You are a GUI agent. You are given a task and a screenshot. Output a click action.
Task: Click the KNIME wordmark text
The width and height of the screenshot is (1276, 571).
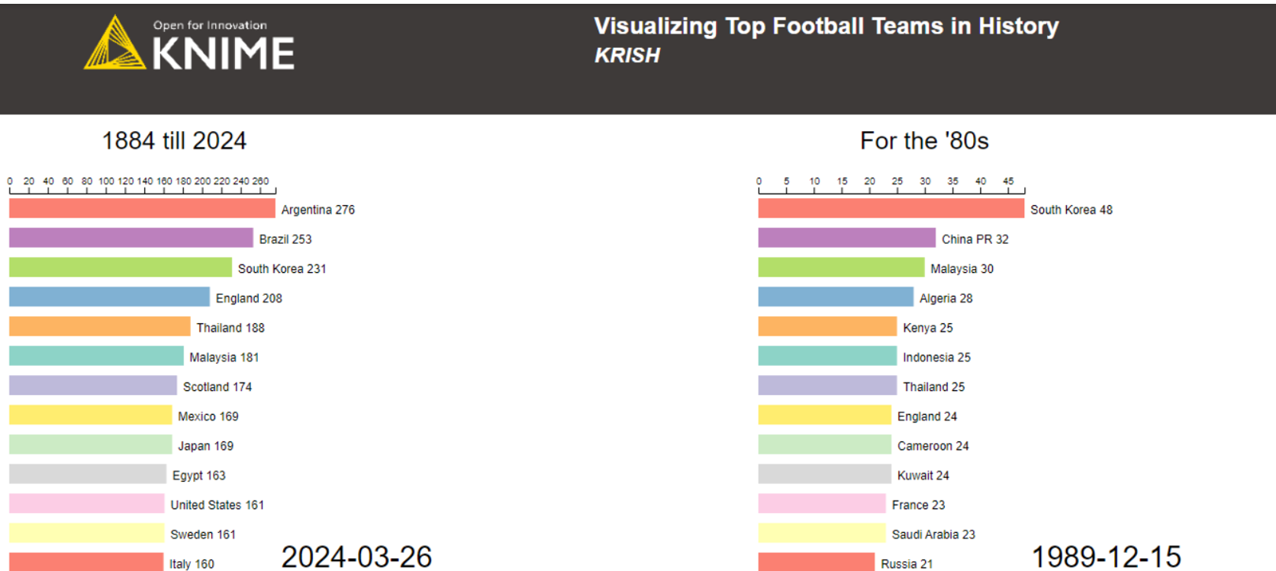[x=223, y=53]
